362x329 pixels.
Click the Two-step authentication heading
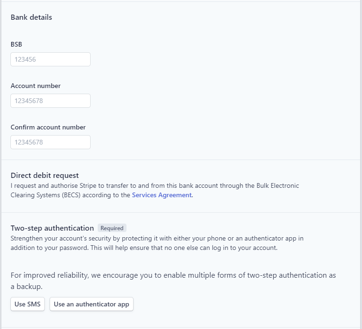tap(52, 228)
